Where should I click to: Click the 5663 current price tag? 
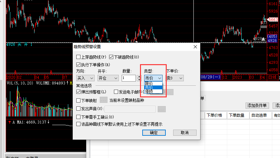click(x=273, y=19)
